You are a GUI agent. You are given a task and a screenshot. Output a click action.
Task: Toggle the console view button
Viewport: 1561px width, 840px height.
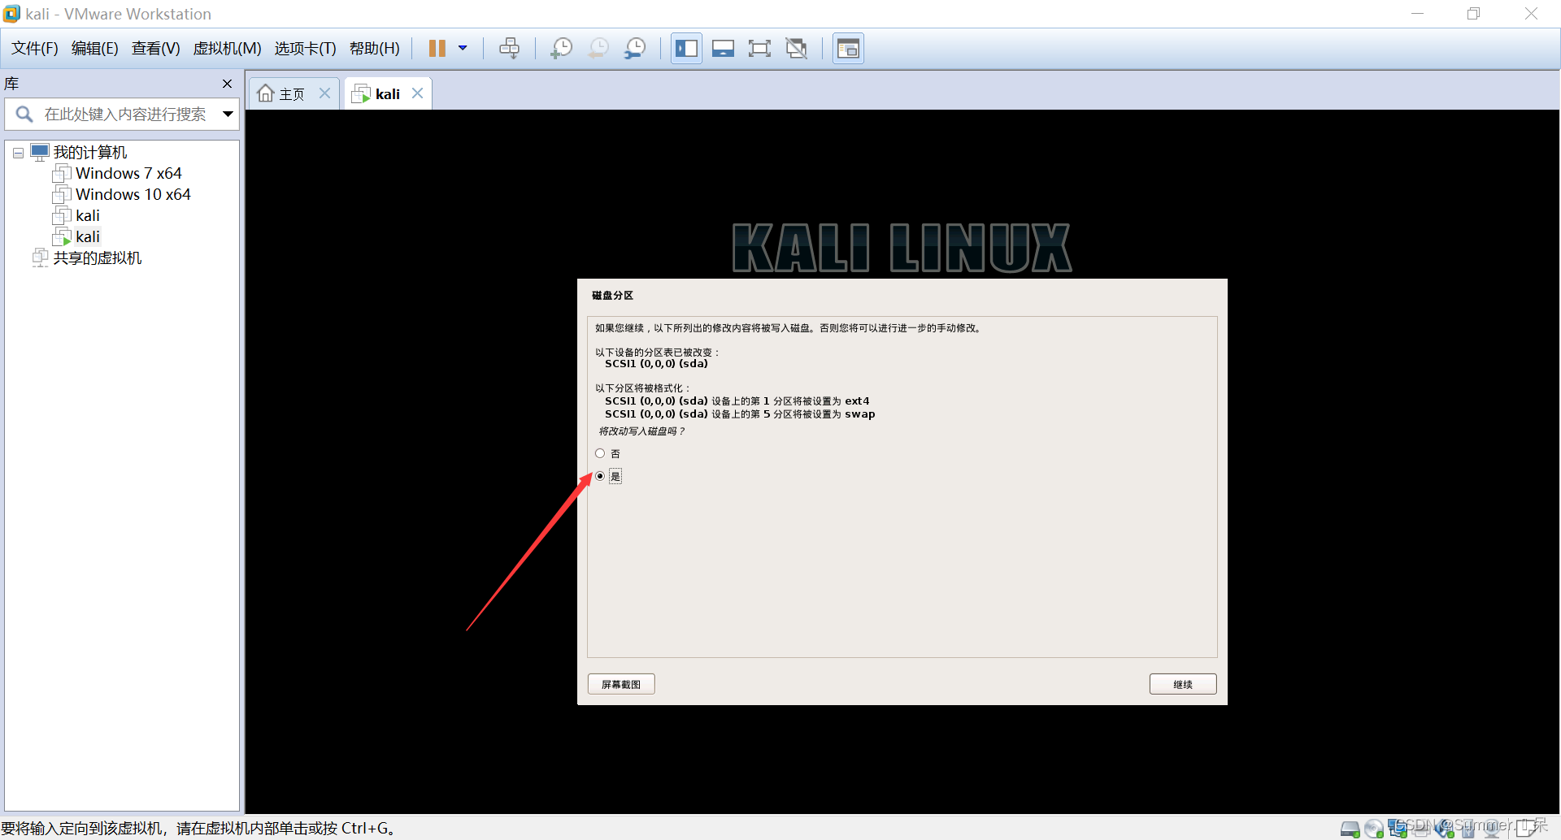click(x=848, y=49)
